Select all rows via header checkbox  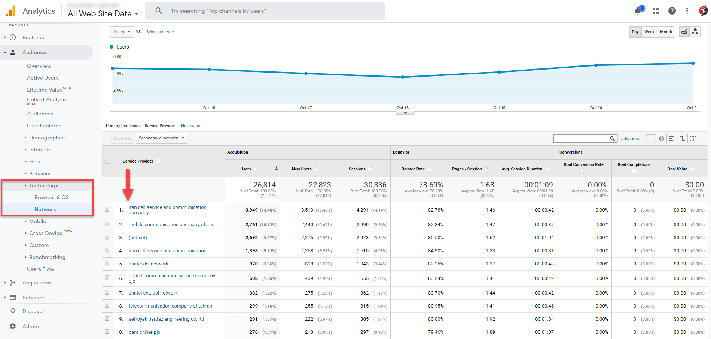(x=107, y=161)
